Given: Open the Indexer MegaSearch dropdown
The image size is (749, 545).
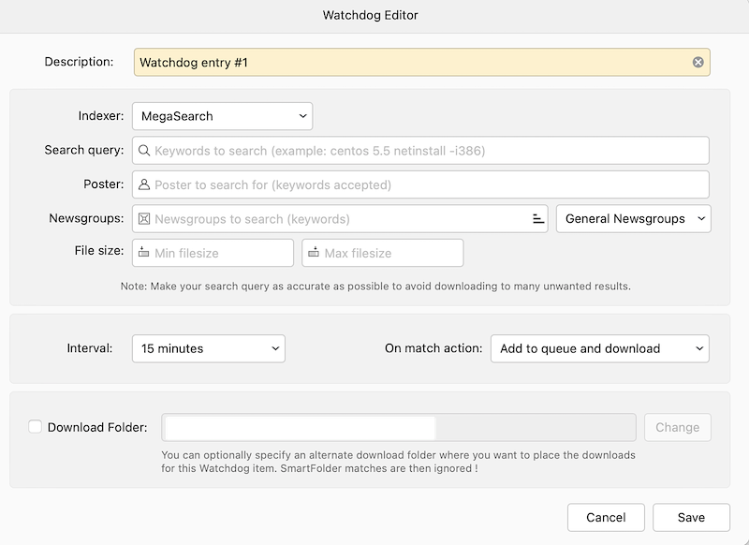Looking at the screenshot, I should (x=223, y=116).
